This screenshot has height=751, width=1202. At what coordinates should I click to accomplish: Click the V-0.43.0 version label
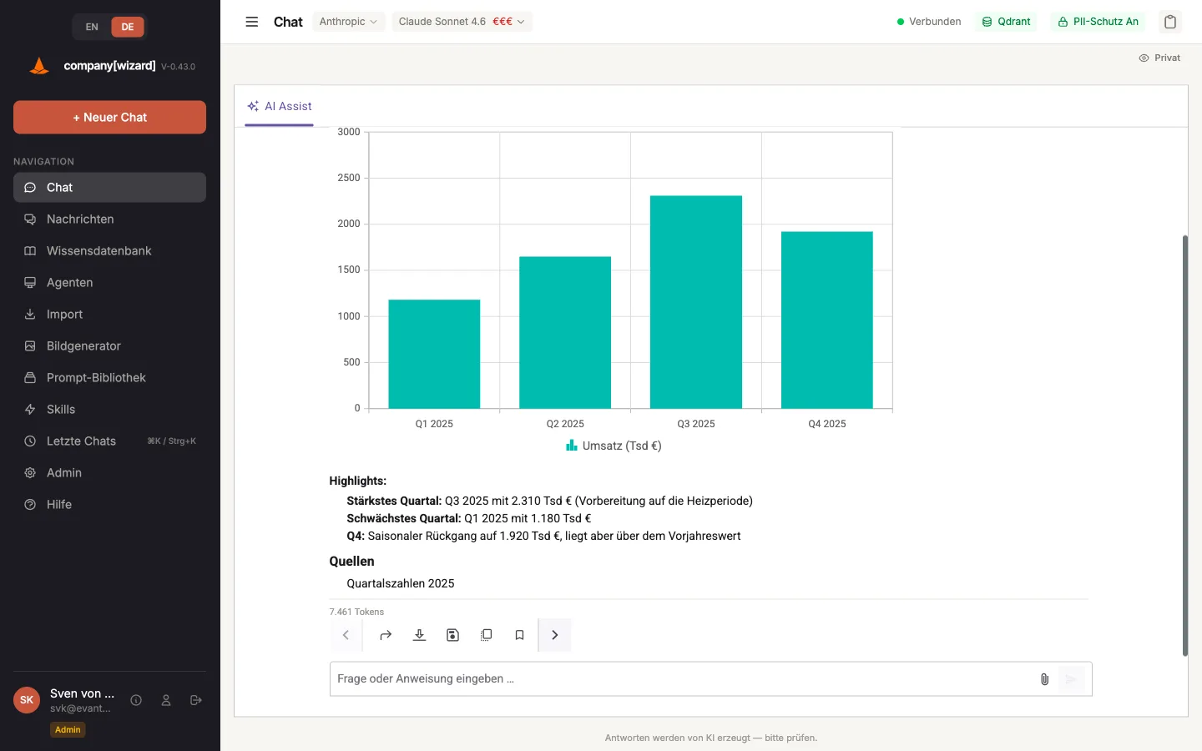[x=178, y=67]
